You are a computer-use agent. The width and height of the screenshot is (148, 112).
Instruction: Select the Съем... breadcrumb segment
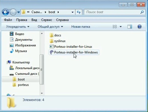pyautogui.click(x=37, y=12)
